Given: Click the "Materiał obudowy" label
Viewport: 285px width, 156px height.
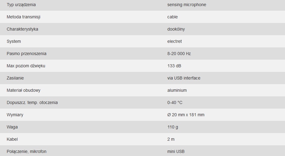Looking at the screenshot, I should click(24, 90).
